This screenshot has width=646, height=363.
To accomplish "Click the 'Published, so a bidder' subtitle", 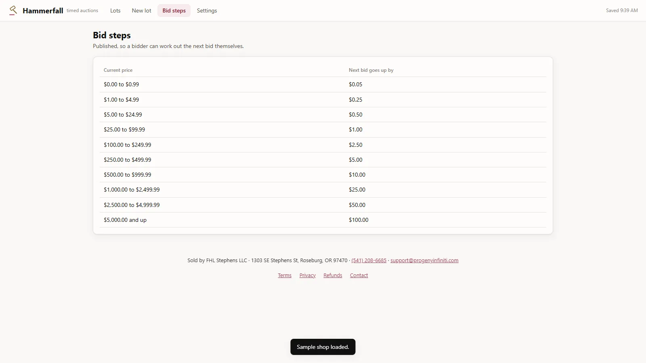I will pos(168,46).
